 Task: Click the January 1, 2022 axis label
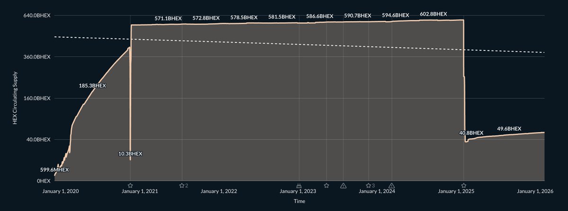pos(219,192)
